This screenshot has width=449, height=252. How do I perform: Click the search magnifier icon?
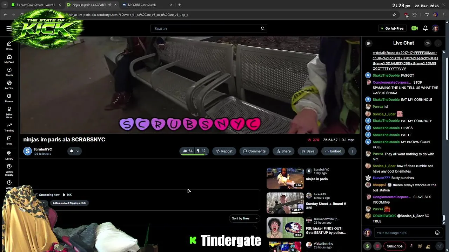263,28
